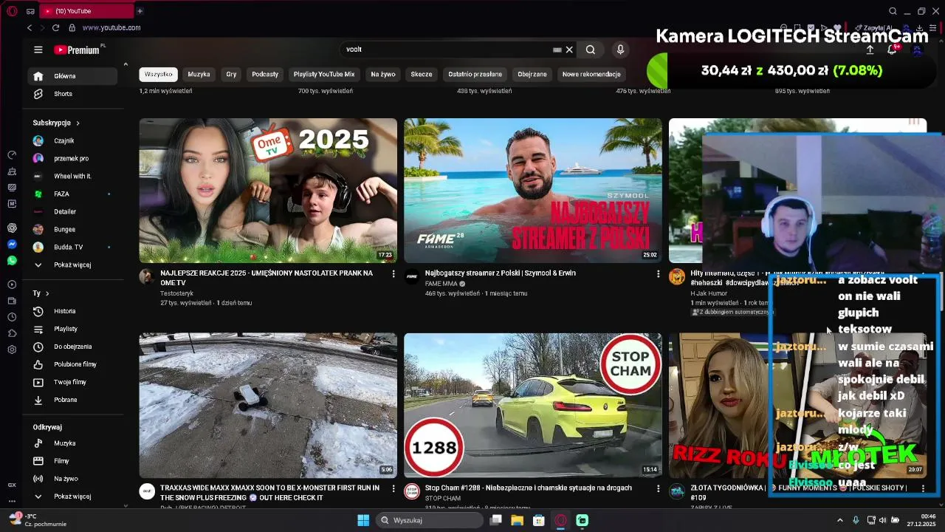
Task: Open Na żywo under Odkrywaj
Action: coord(72,479)
